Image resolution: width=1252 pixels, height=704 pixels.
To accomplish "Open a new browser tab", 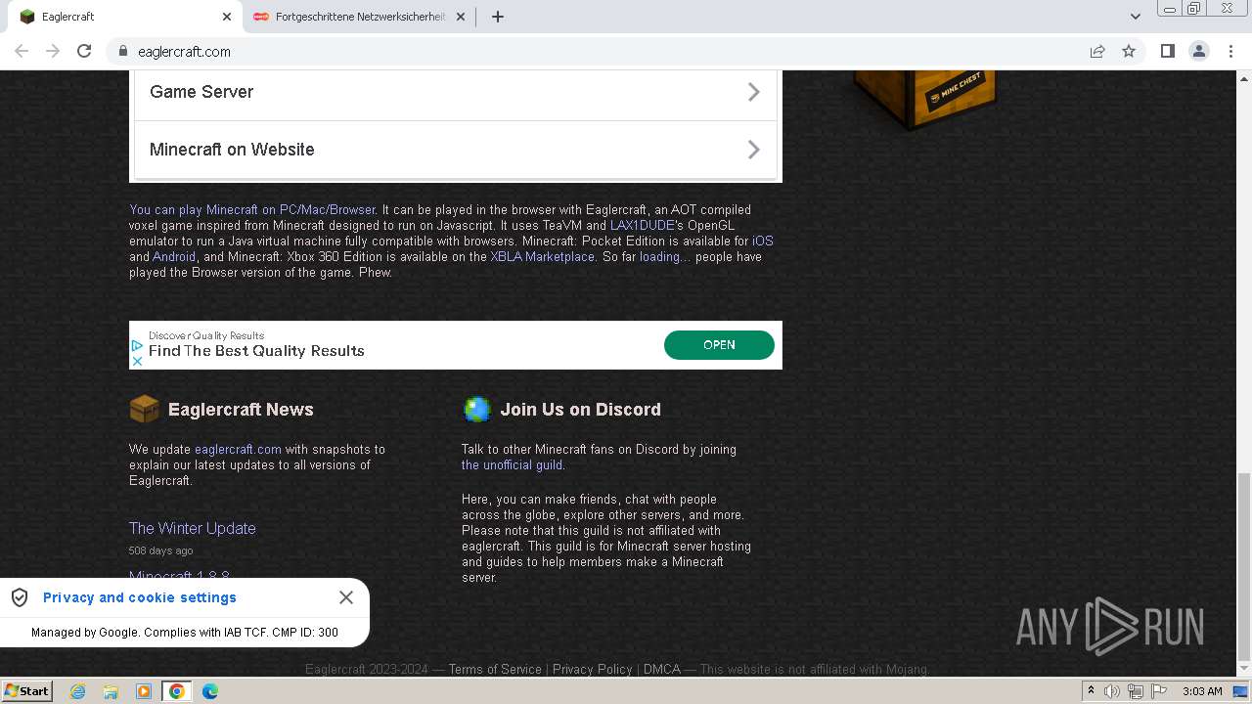I will [x=497, y=17].
